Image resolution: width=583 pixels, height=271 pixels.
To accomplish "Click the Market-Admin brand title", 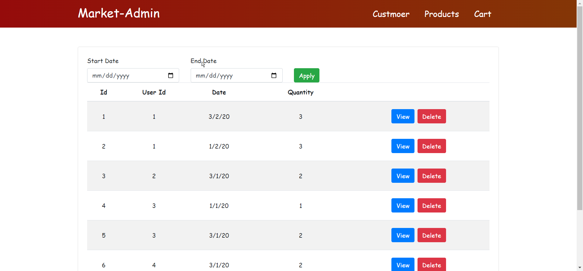I will click(119, 13).
